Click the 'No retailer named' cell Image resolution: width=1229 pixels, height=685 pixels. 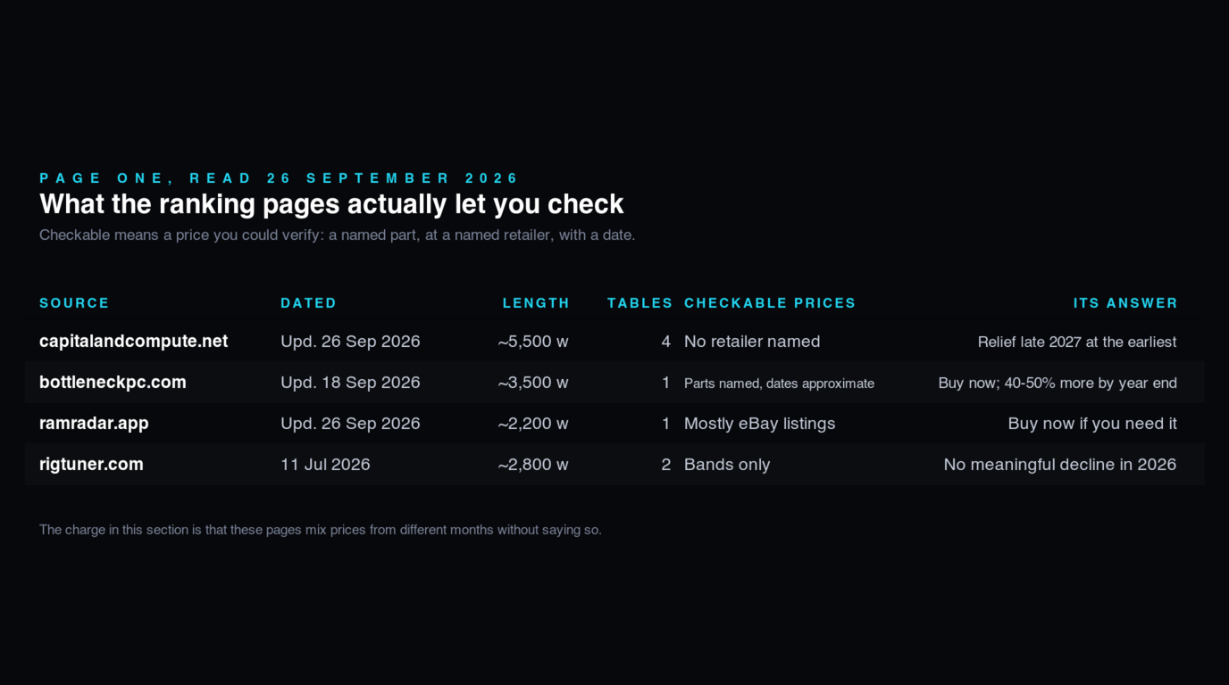point(752,342)
